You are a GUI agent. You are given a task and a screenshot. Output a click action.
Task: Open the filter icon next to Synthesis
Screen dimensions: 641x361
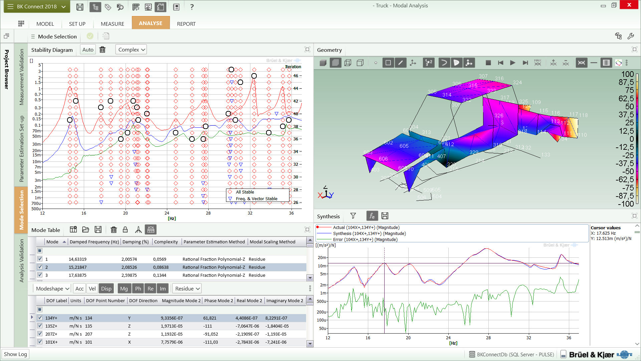tap(353, 216)
